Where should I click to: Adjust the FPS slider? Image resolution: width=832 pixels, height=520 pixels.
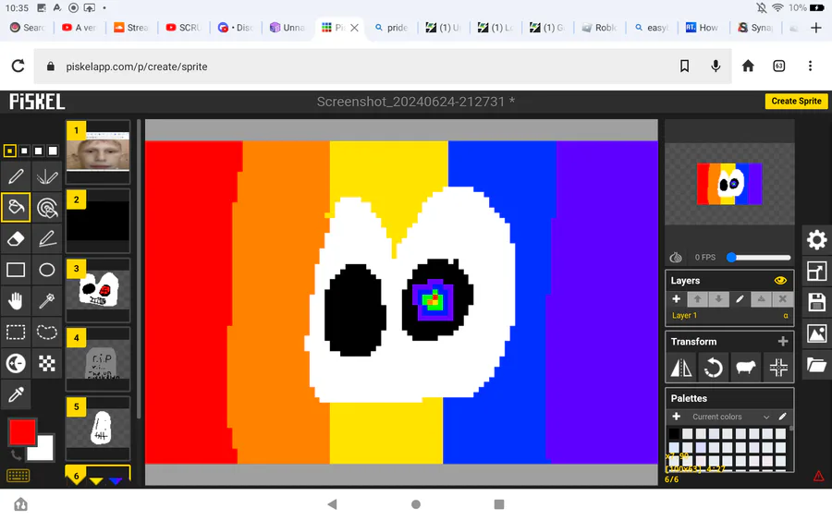coord(759,257)
